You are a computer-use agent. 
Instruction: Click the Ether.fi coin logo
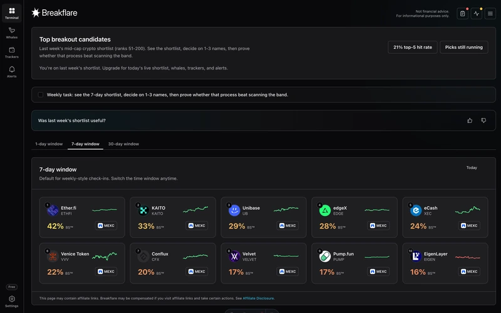point(53,210)
